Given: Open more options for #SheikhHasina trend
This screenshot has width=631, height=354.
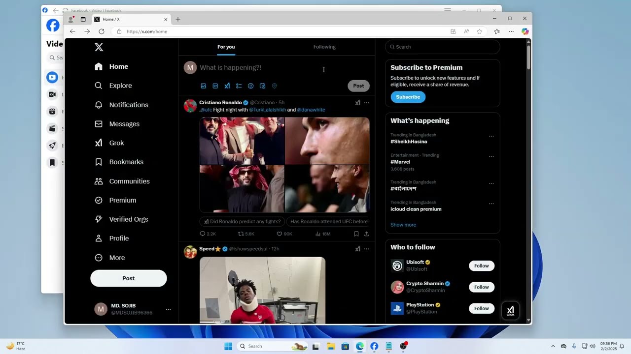Looking at the screenshot, I should coord(491,136).
